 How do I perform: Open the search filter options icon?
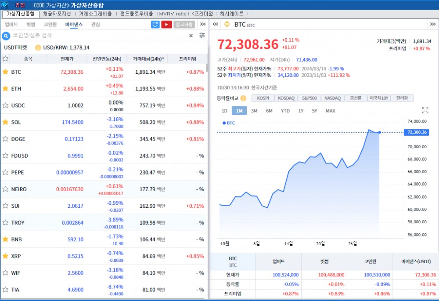point(202,35)
